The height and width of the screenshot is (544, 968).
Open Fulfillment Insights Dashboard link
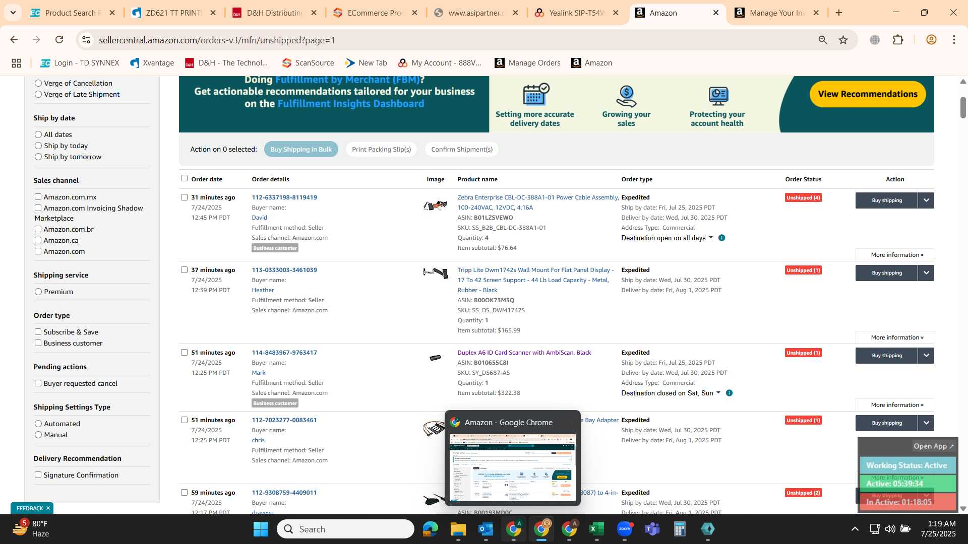pyautogui.click(x=351, y=104)
